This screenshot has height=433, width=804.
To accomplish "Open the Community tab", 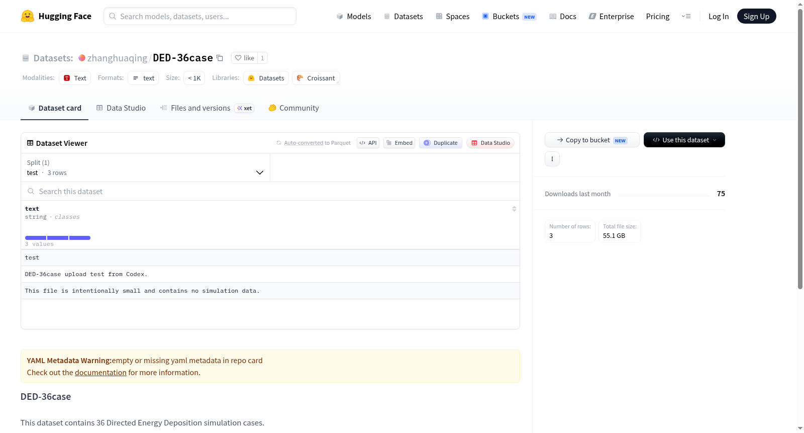I will [x=294, y=108].
